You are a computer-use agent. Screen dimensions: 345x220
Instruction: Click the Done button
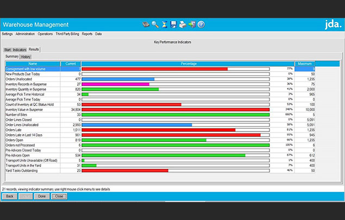click(42, 196)
